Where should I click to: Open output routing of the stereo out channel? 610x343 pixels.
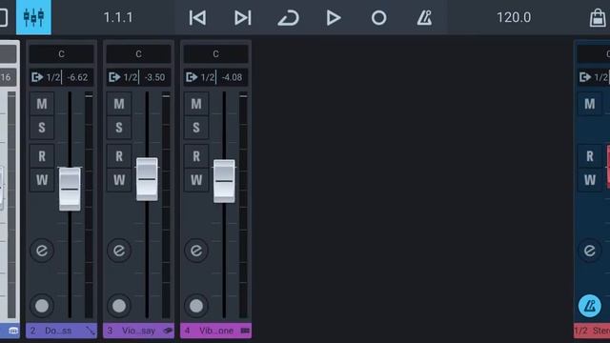pyautogui.click(x=593, y=77)
